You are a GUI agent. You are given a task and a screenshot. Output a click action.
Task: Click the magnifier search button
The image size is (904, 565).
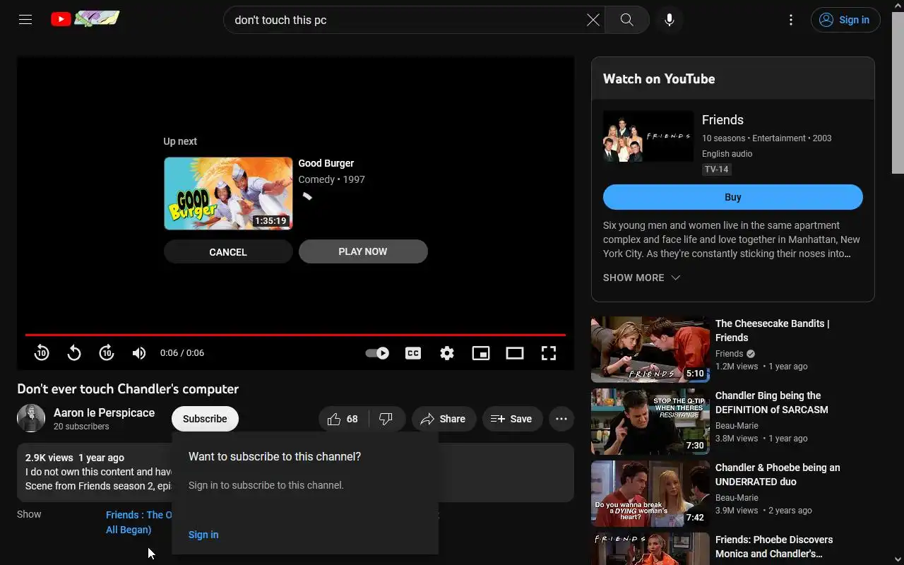(627, 20)
